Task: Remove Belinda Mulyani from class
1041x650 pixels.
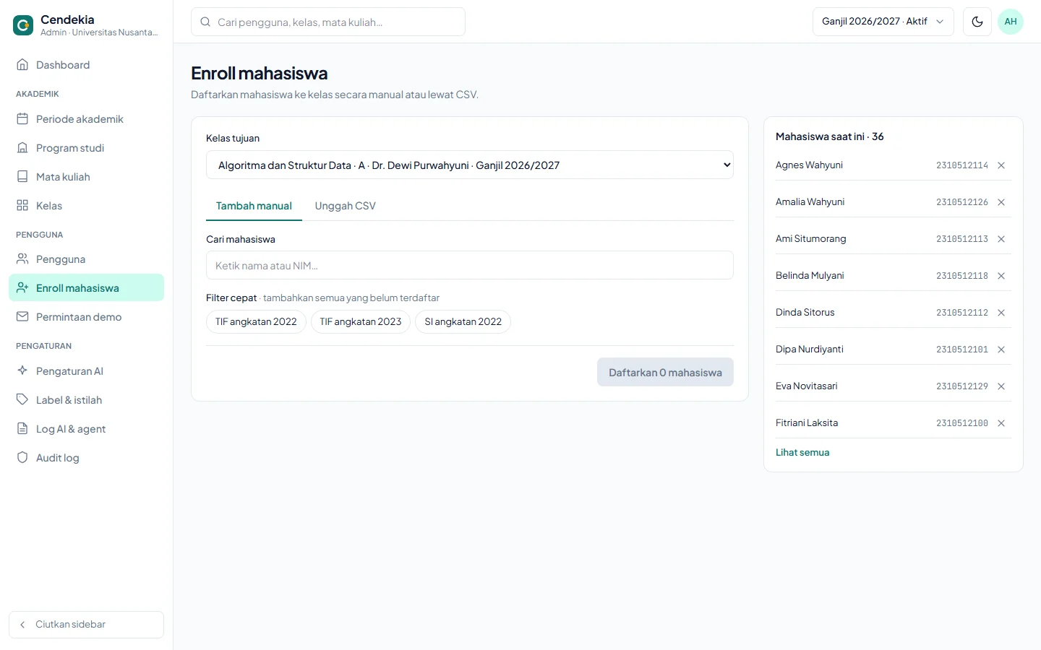Action: point(1001,276)
